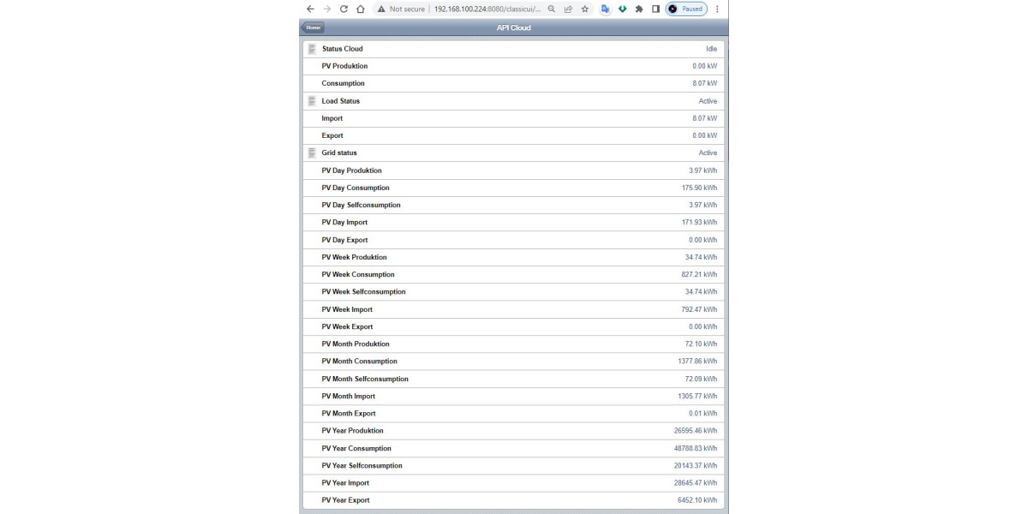Click the share page icon

click(568, 9)
